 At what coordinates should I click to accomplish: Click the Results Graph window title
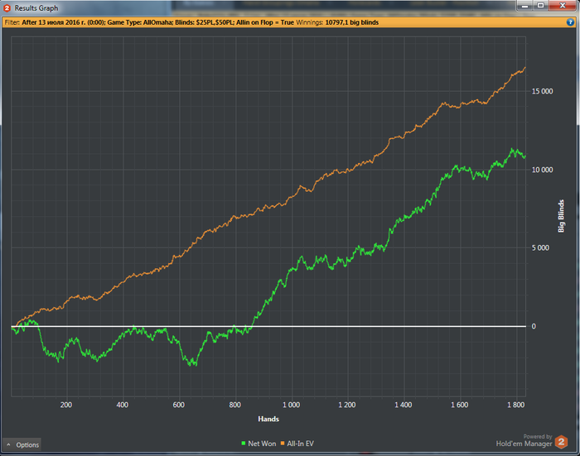(x=36, y=7)
